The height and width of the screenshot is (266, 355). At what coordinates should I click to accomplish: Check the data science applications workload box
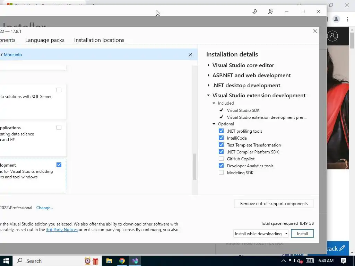[59, 127]
